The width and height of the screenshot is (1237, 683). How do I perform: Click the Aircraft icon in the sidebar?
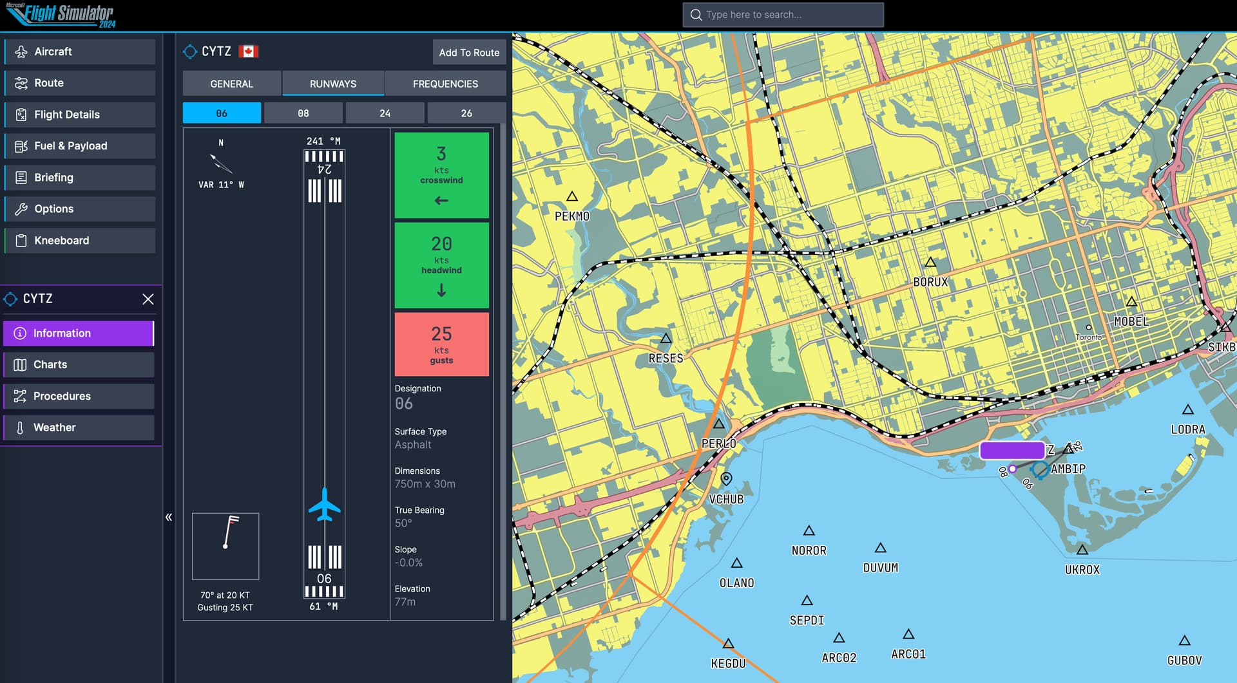click(x=21, y=51)
